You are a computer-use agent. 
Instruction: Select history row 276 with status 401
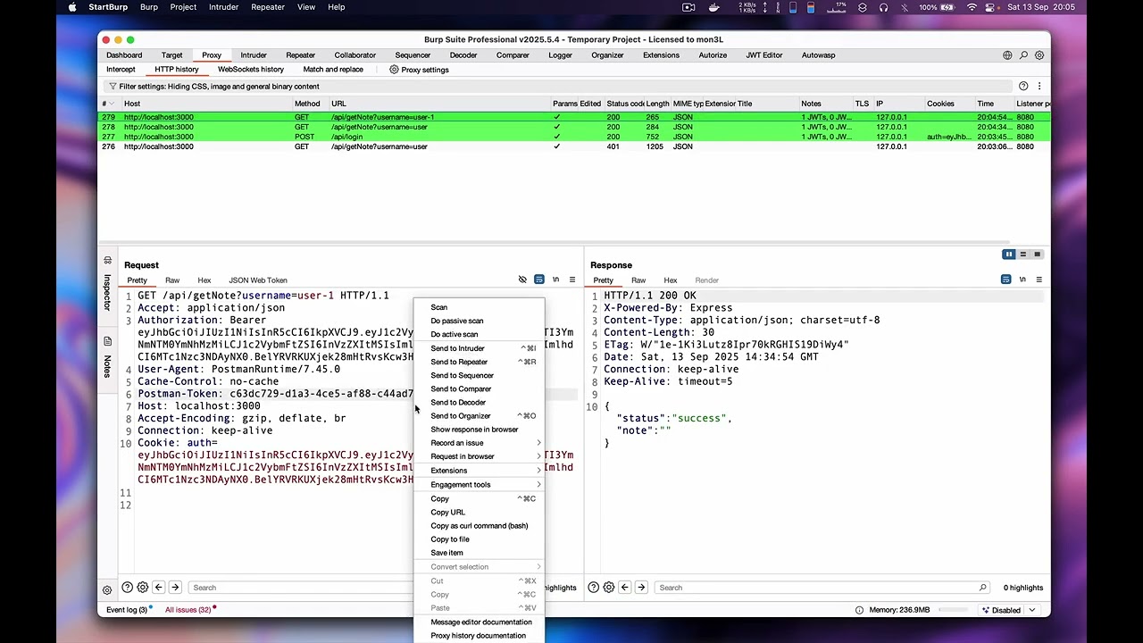pos(573,146)
